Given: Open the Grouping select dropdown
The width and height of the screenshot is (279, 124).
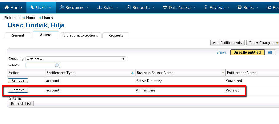Looking at the screenshot, I should pos(76,59).
